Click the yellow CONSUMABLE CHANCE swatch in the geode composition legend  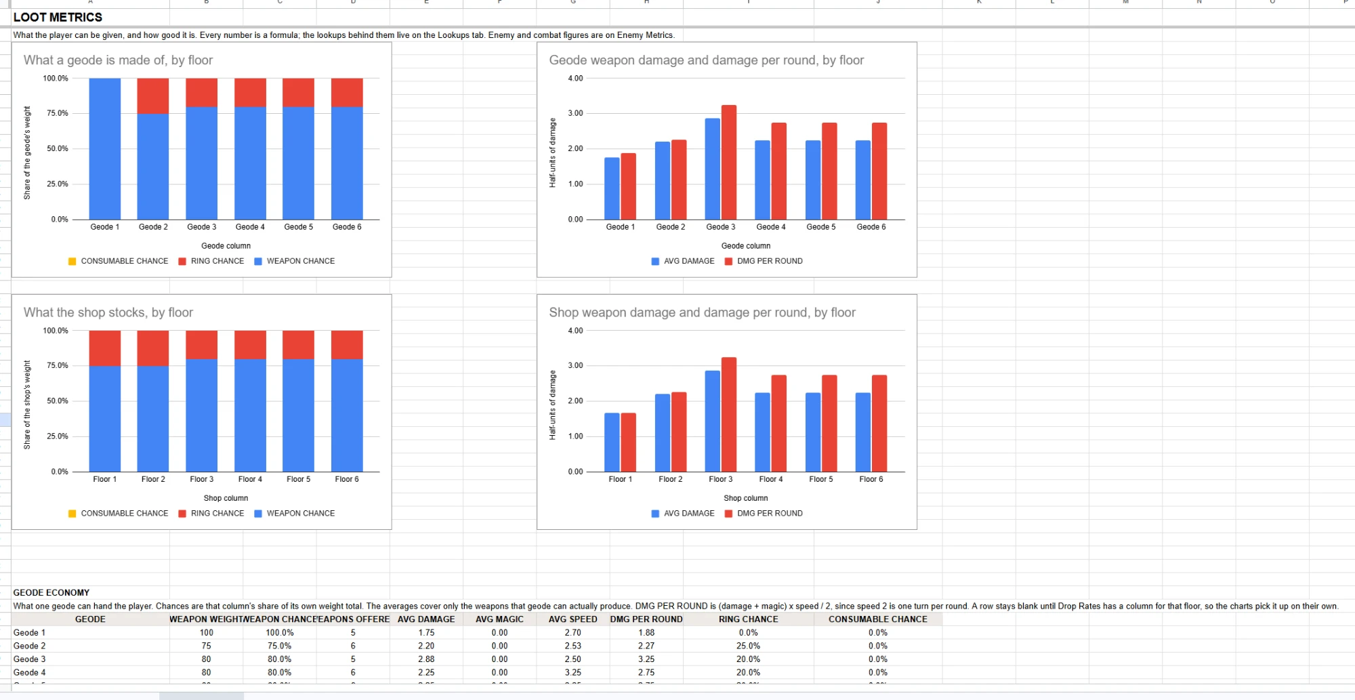[72, 262]
